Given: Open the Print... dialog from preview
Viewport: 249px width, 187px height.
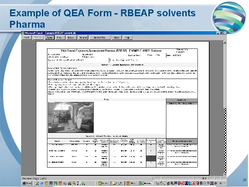Looking at the screenshot, I should click(x=60, y=38).
